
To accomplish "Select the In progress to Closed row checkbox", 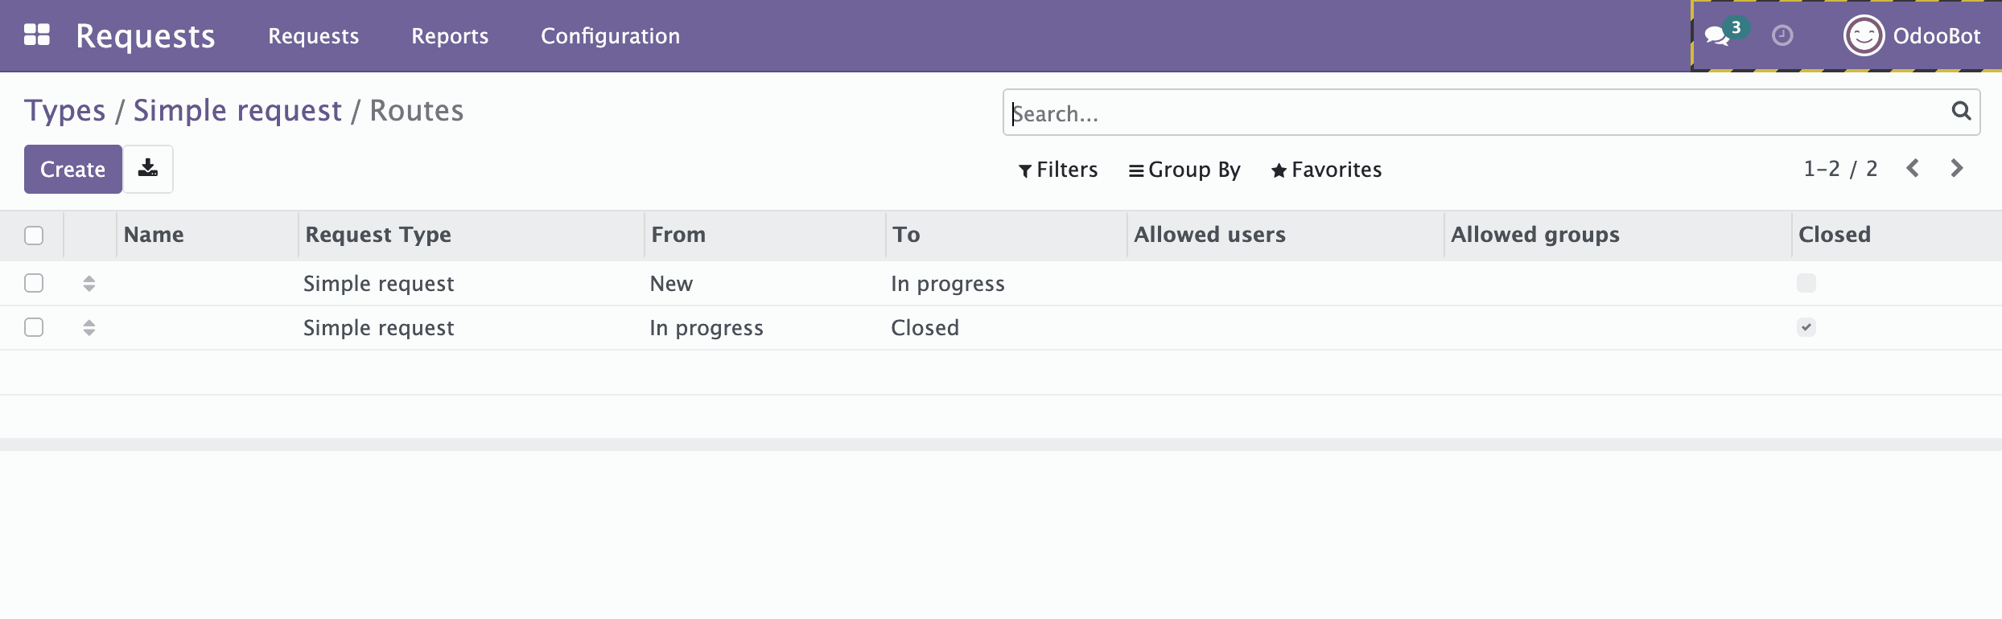I will [34, 327].
